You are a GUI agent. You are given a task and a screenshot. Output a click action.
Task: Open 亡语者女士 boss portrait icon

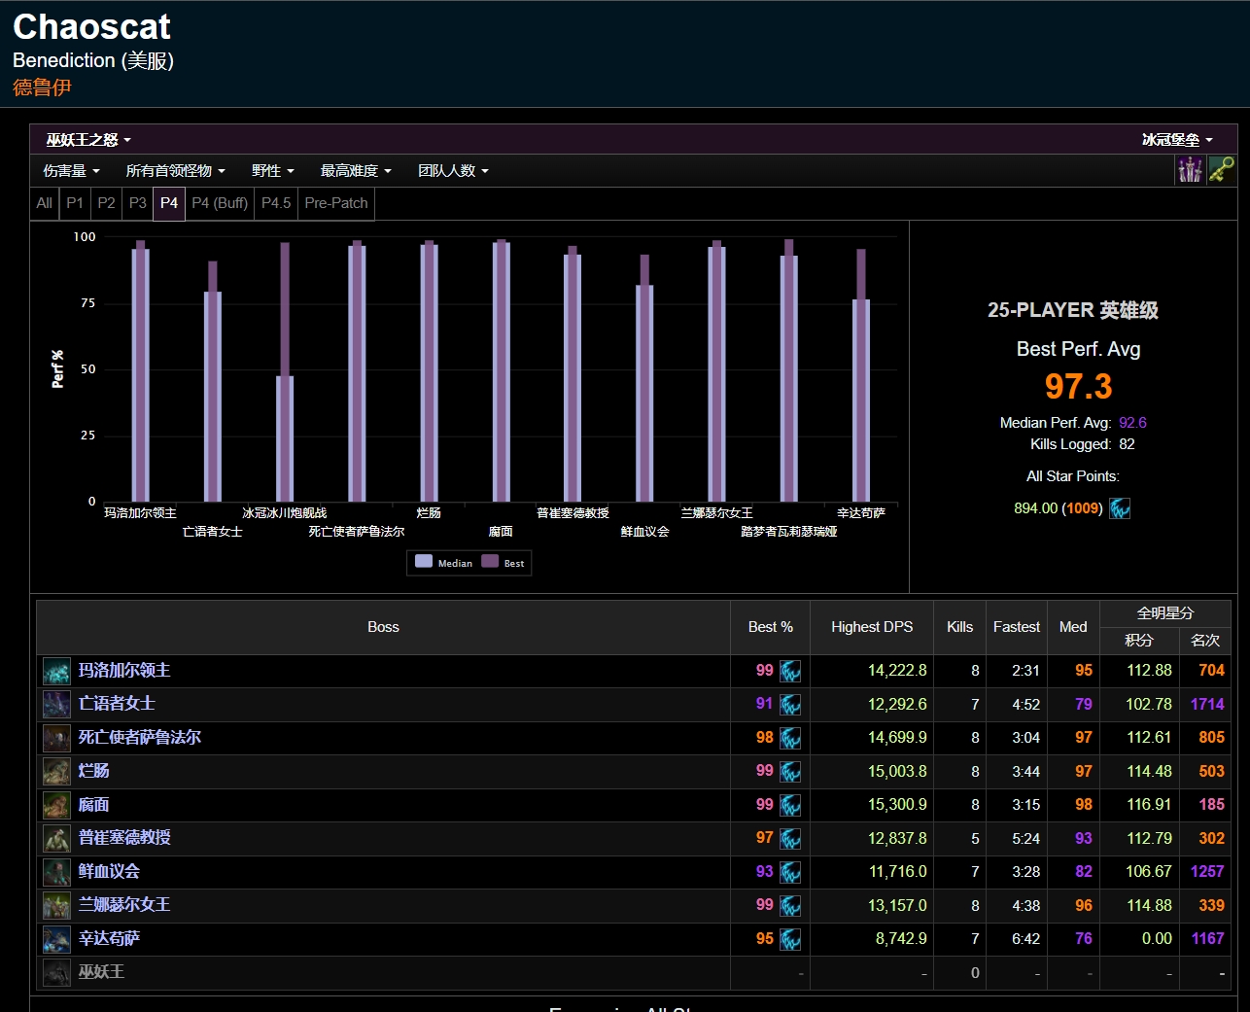[x=56, y=704]
